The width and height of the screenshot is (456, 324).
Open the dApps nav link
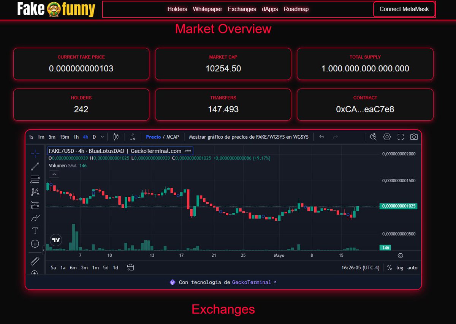[x=270, y=9]
